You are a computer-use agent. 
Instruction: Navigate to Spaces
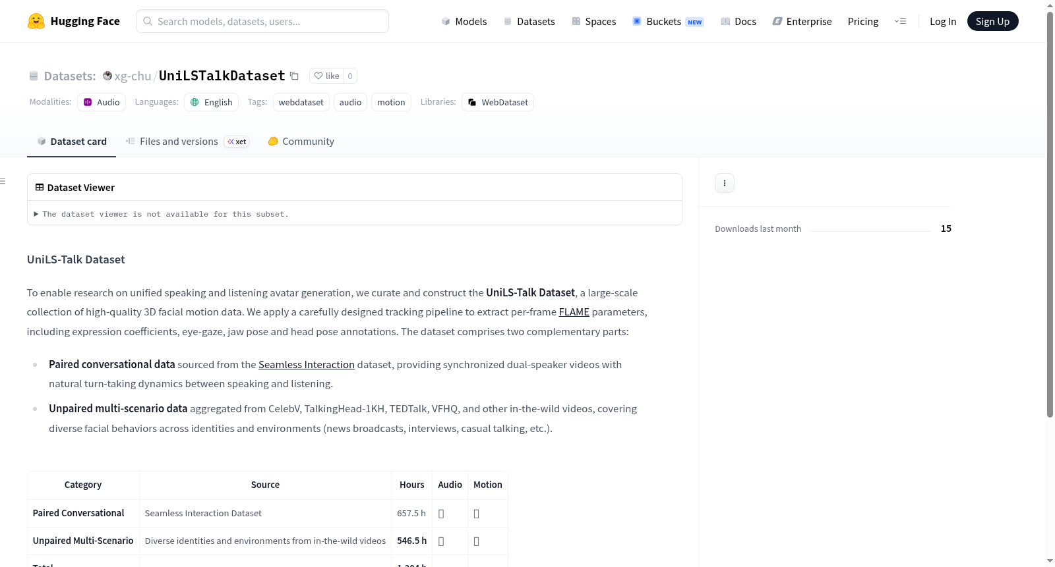593,21
